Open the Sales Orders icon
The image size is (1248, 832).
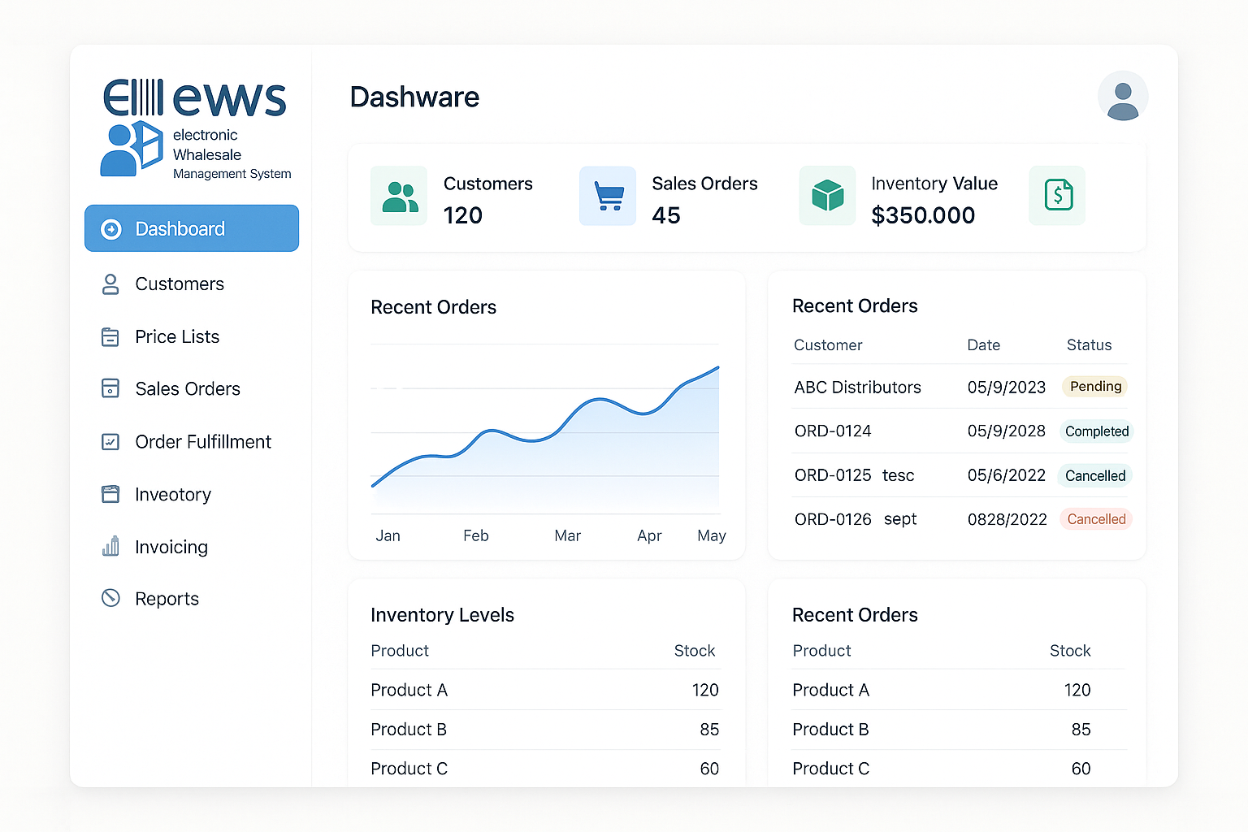(110, 388)
